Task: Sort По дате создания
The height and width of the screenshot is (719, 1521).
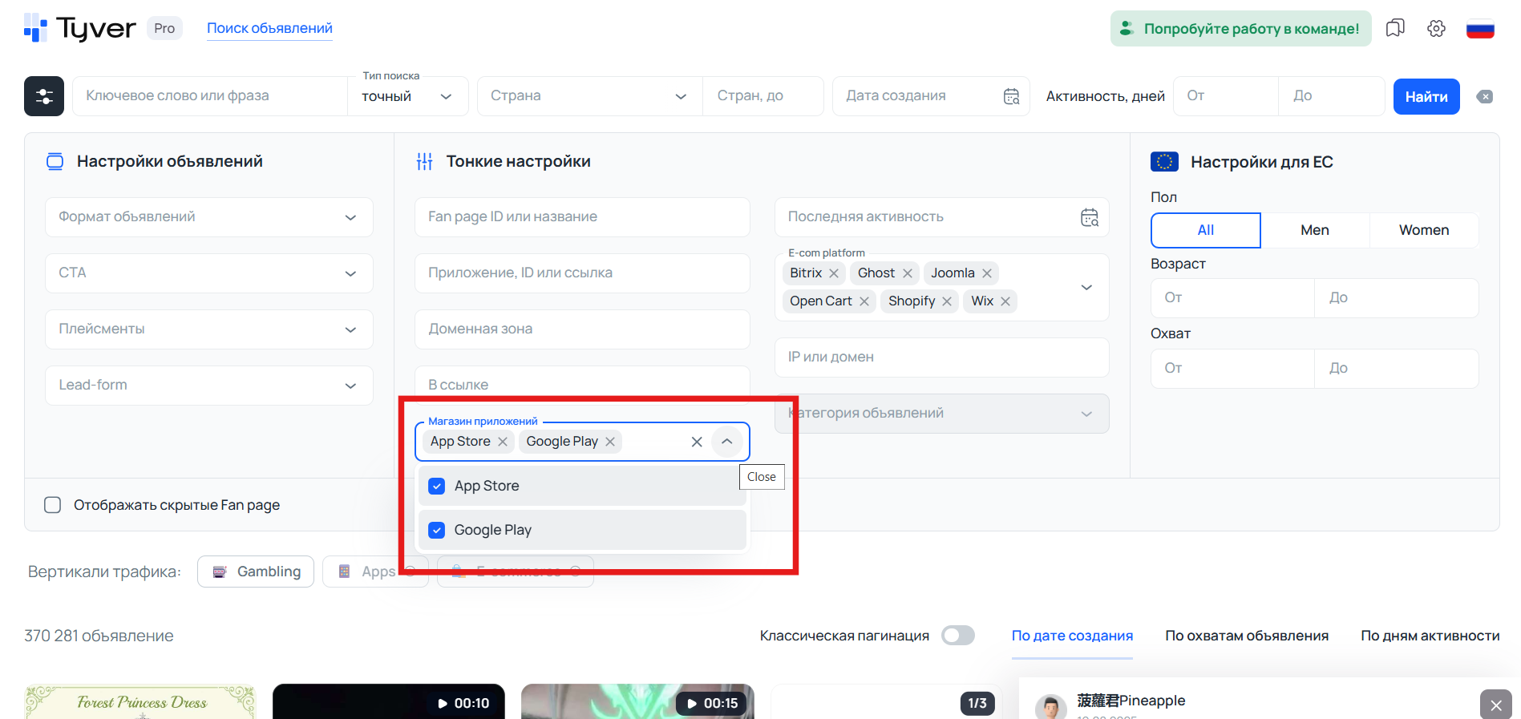Action: pyautogui.click(x=1072, y=636)
